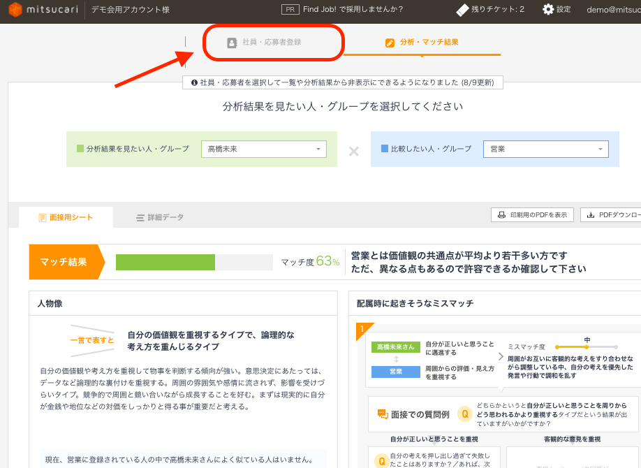The image size is (641, 468).
Task: Click the ticket icon next to 残りチケット
Action: 461,10
